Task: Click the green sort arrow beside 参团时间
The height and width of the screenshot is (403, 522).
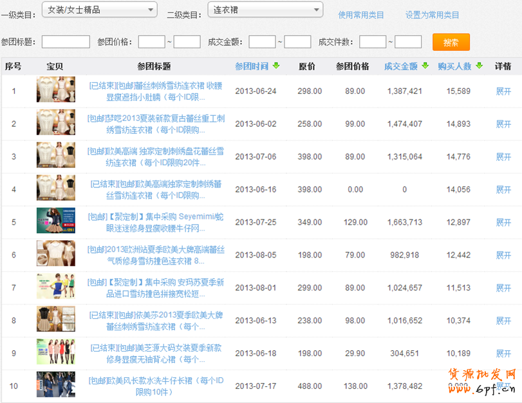Action: click(276, 66)
